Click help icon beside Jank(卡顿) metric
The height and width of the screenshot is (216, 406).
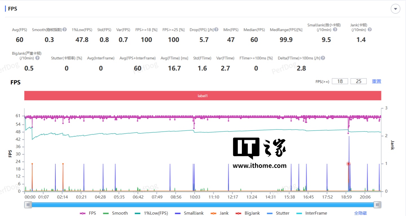[370, 30]
